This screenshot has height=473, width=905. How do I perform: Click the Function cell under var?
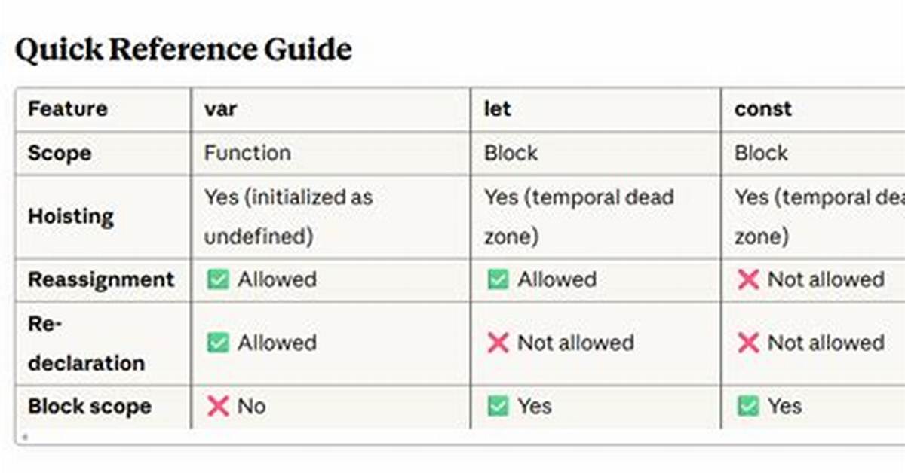(247, 153)
